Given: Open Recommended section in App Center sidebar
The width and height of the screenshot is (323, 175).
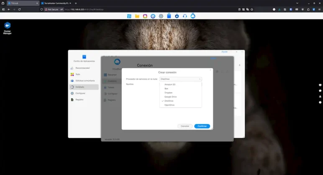Looking at the screenshot, I should (x=82, y=68).
